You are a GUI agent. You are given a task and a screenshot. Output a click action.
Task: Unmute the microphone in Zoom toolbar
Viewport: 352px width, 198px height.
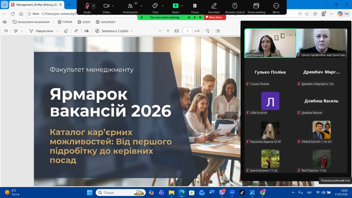click(x=87, y=6)
